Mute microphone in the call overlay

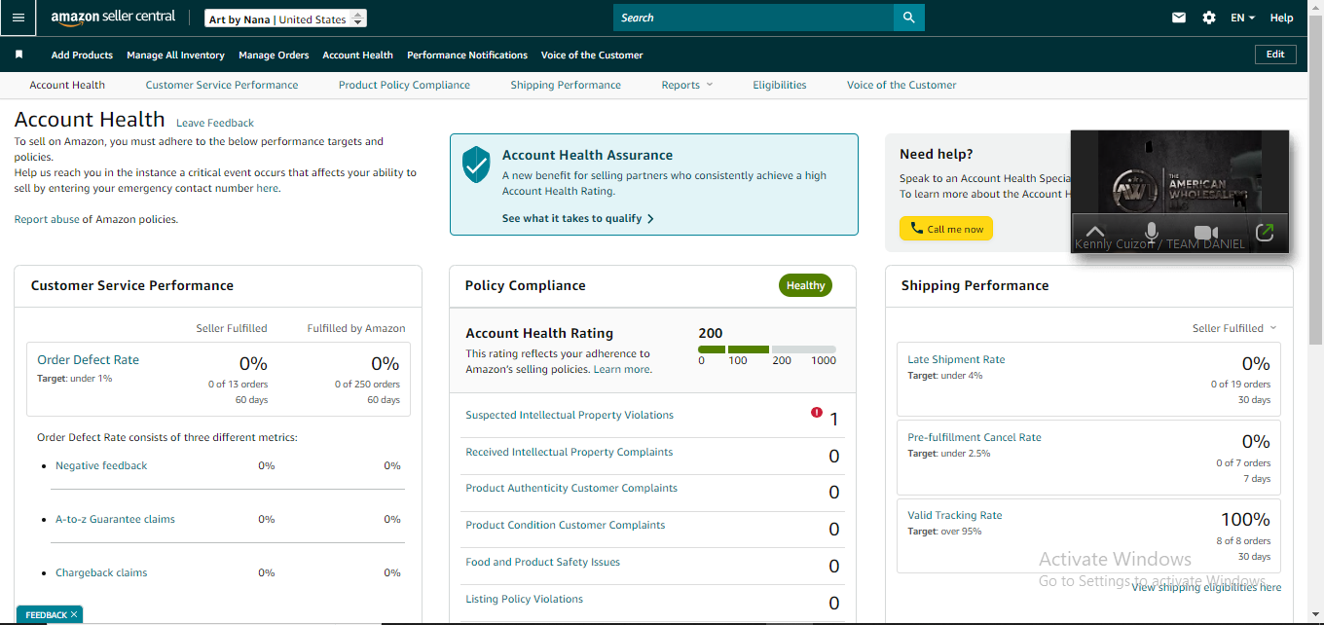pos(1151,232)
